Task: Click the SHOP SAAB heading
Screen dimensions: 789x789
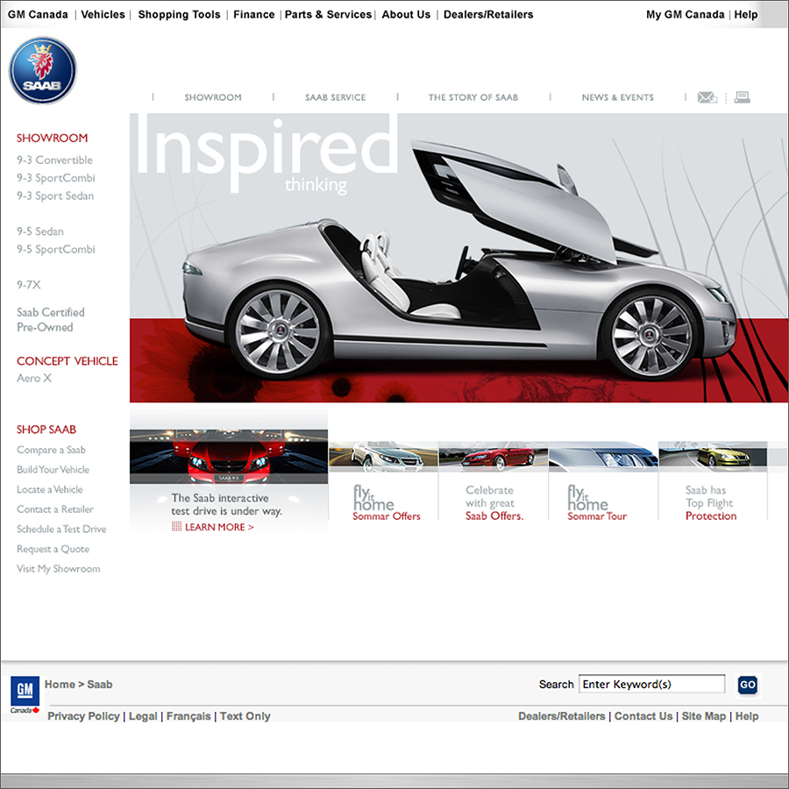Action: pyautogui.click(x=46, y=430)
